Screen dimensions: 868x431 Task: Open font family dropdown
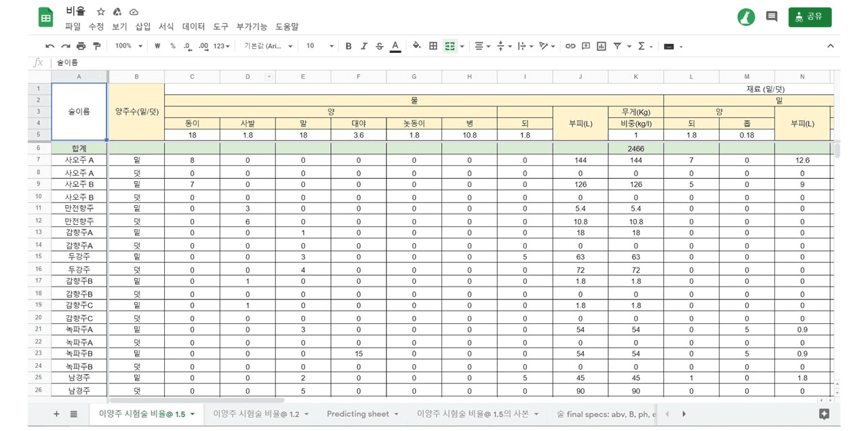pyautogui.click(x=269, y=46)
